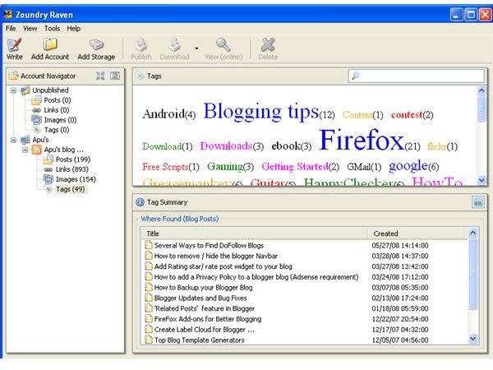The image size is (493, 370).
Task: Select Posts (0) under Unpublished
Action: [x=58, y=100]
